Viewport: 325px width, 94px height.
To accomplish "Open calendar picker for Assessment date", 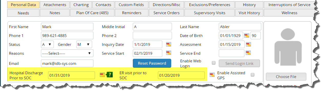I will click(x=248, y=45).
